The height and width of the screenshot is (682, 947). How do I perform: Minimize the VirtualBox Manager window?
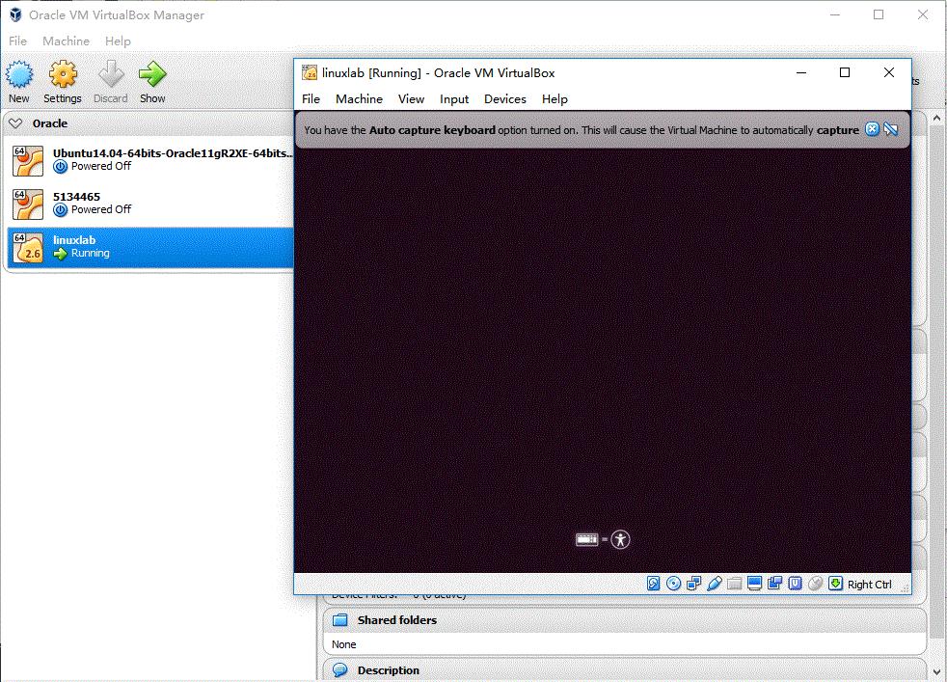pos(835,15)
